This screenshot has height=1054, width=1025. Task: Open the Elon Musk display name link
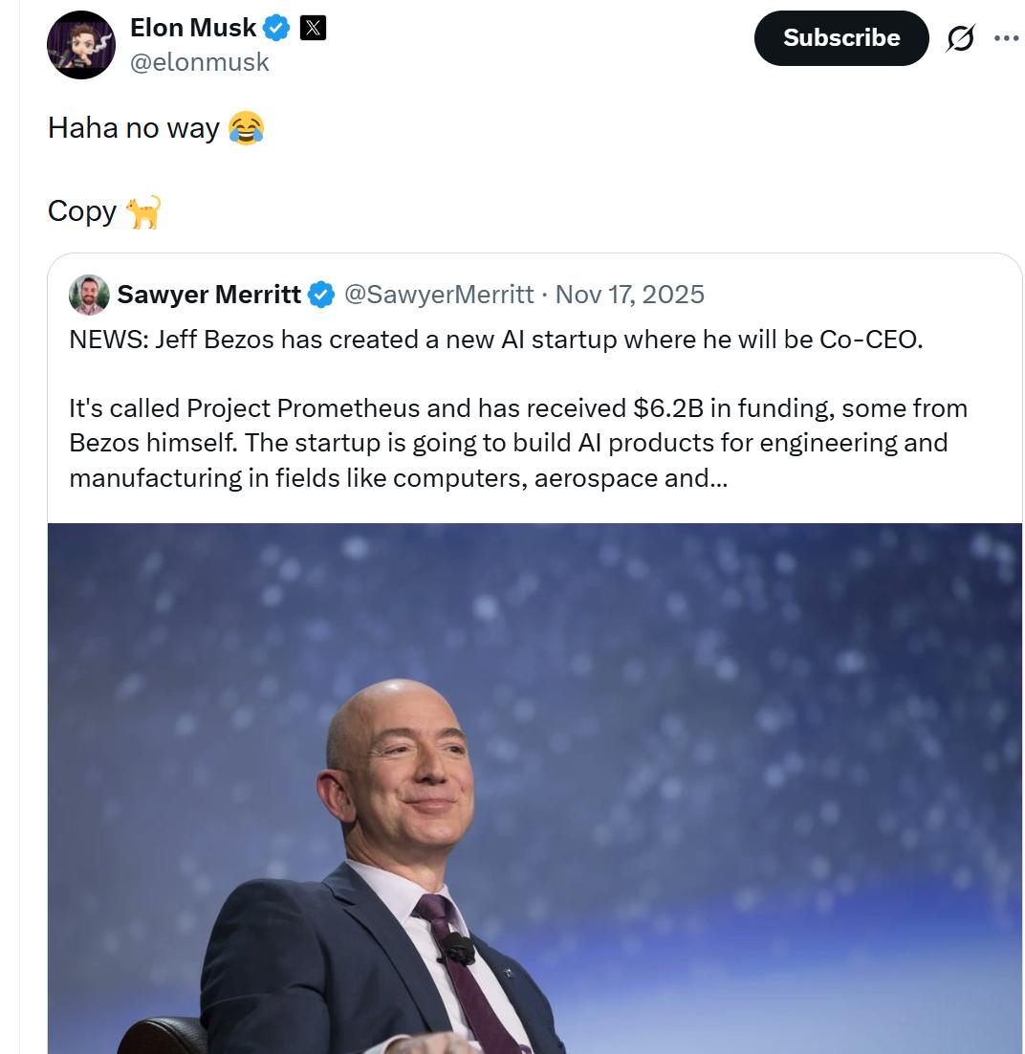coord(193,29)
